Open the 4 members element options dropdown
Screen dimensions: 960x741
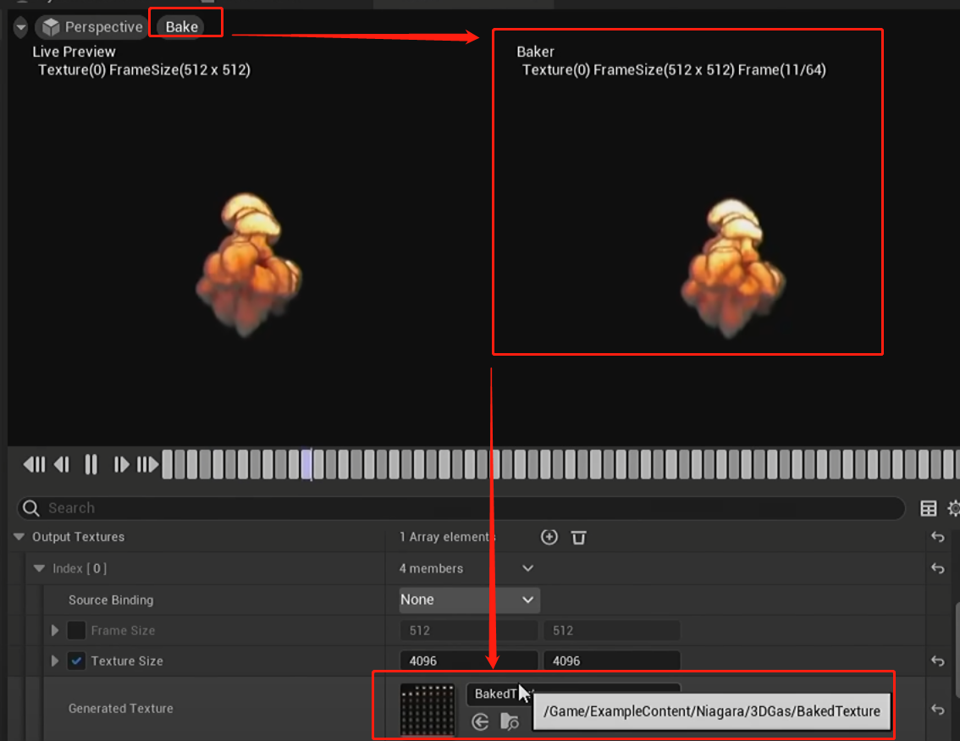pos(527,568)
